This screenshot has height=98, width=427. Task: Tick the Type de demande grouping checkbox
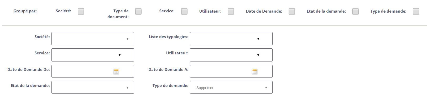(x=416, y=11)
